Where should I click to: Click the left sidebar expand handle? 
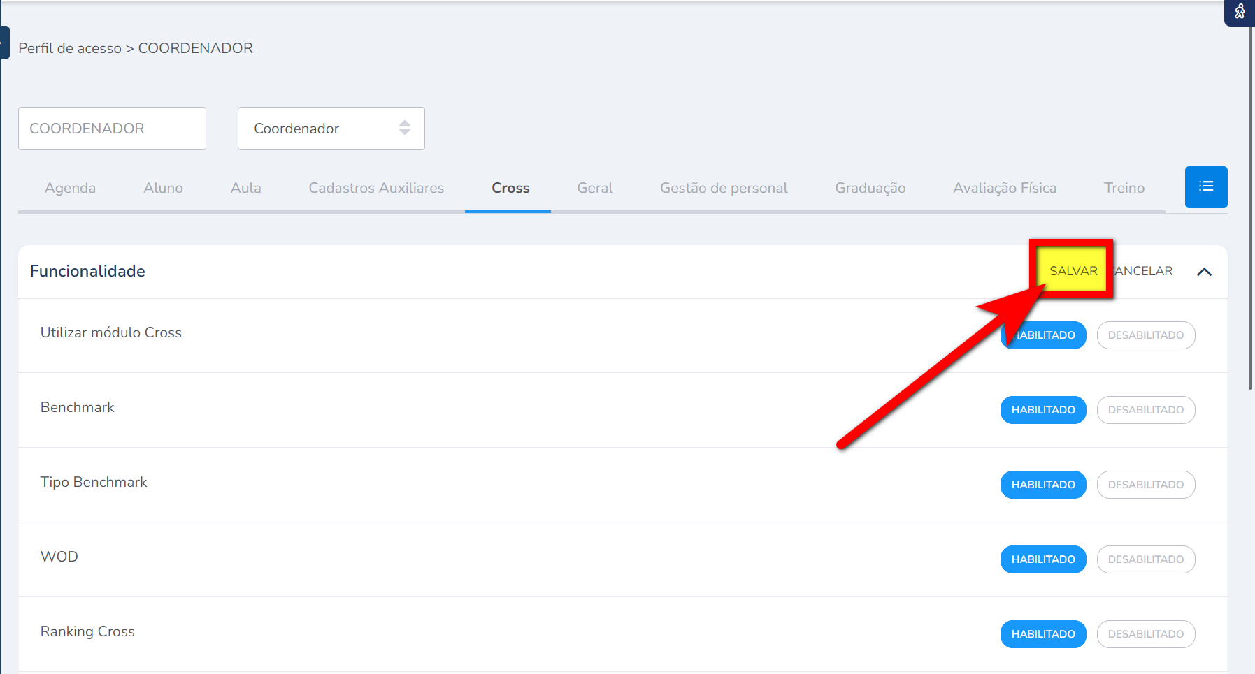pyautogui.click(x=4, y=42)
